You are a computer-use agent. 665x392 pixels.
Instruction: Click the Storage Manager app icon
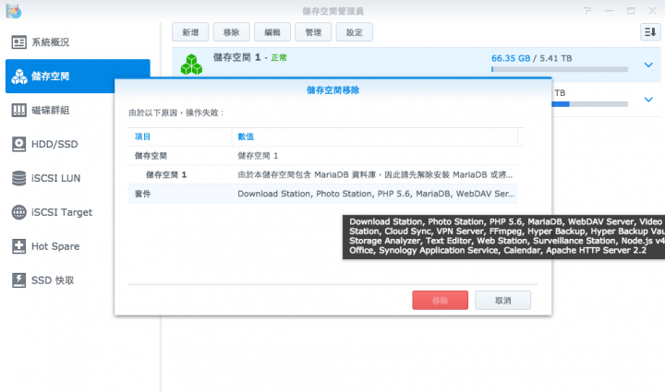point(14,11)
